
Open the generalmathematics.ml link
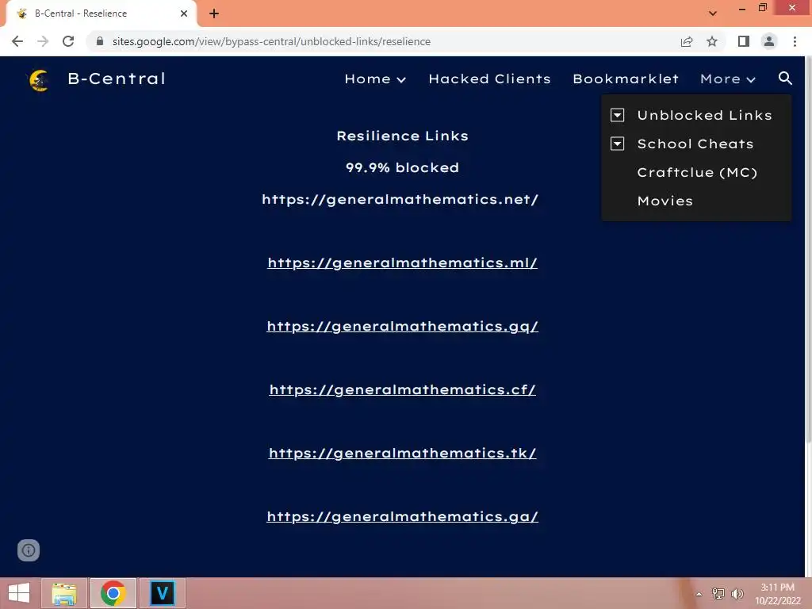pyautogui.click(x=402, y=263)
